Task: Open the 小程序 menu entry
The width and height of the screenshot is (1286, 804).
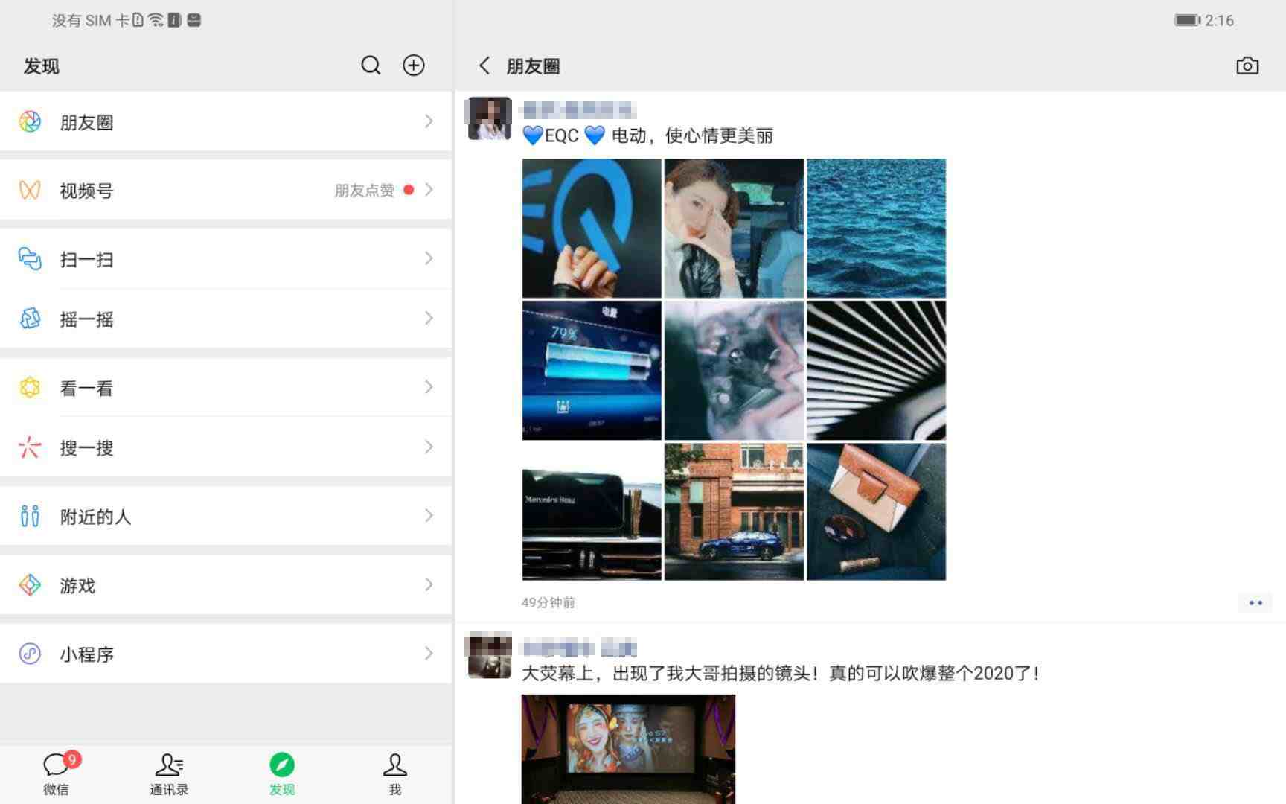Action: [x=226, y=654]
